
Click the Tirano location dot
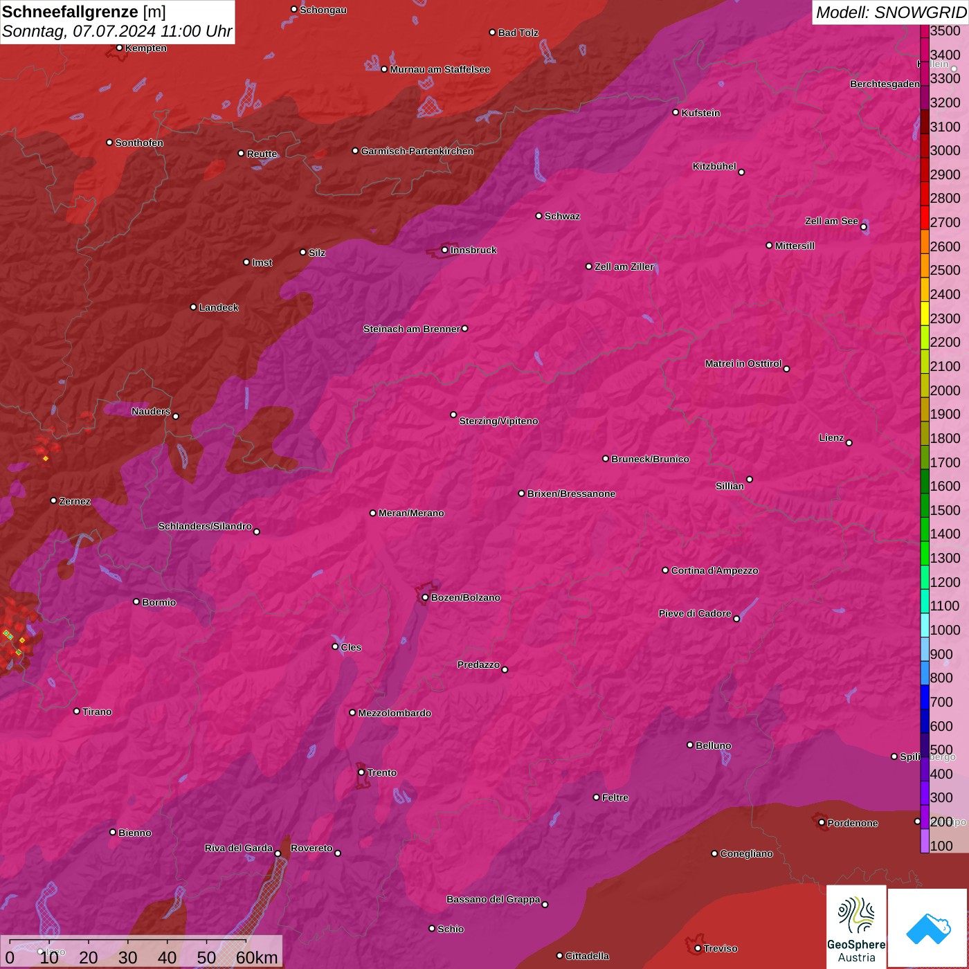point(77,711)
